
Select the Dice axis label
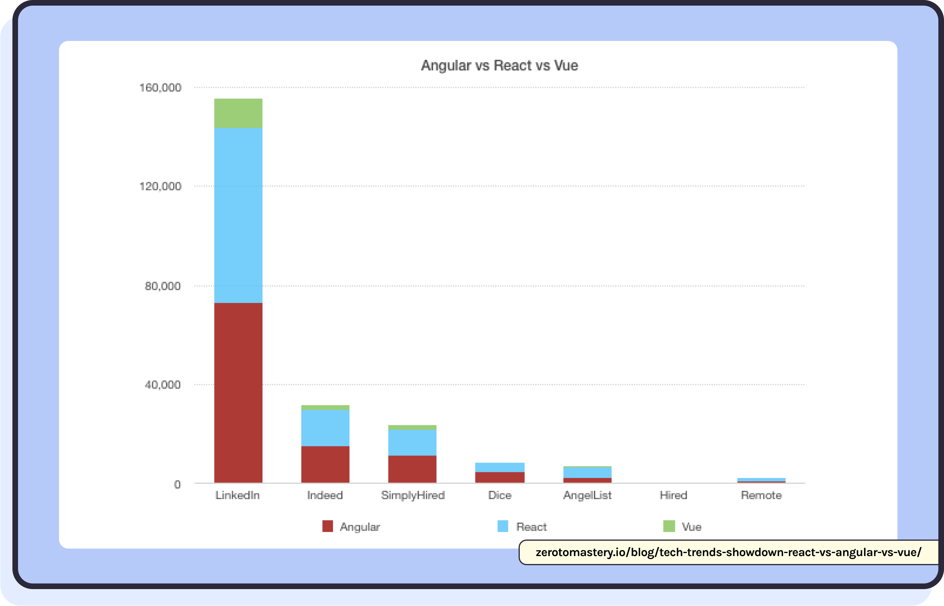[499, 495]
